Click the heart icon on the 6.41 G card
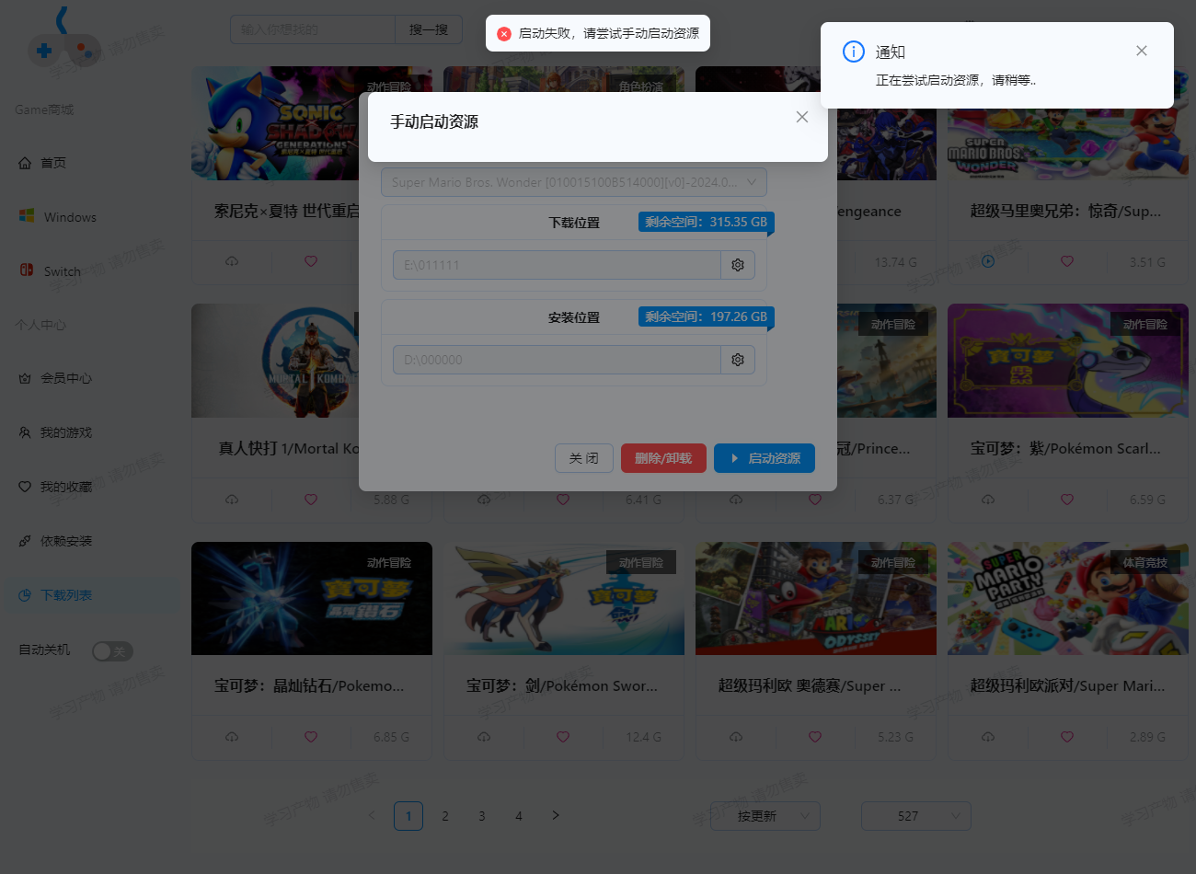This screenshot has width=1196, height=874. point(563,500)
